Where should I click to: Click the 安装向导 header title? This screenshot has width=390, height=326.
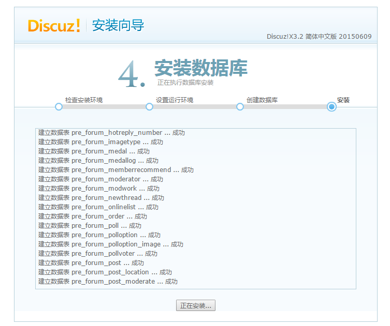coord(118,25)
